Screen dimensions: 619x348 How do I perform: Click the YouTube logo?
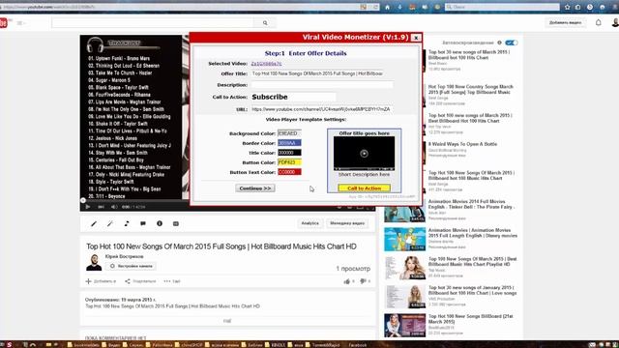point(4,23)
